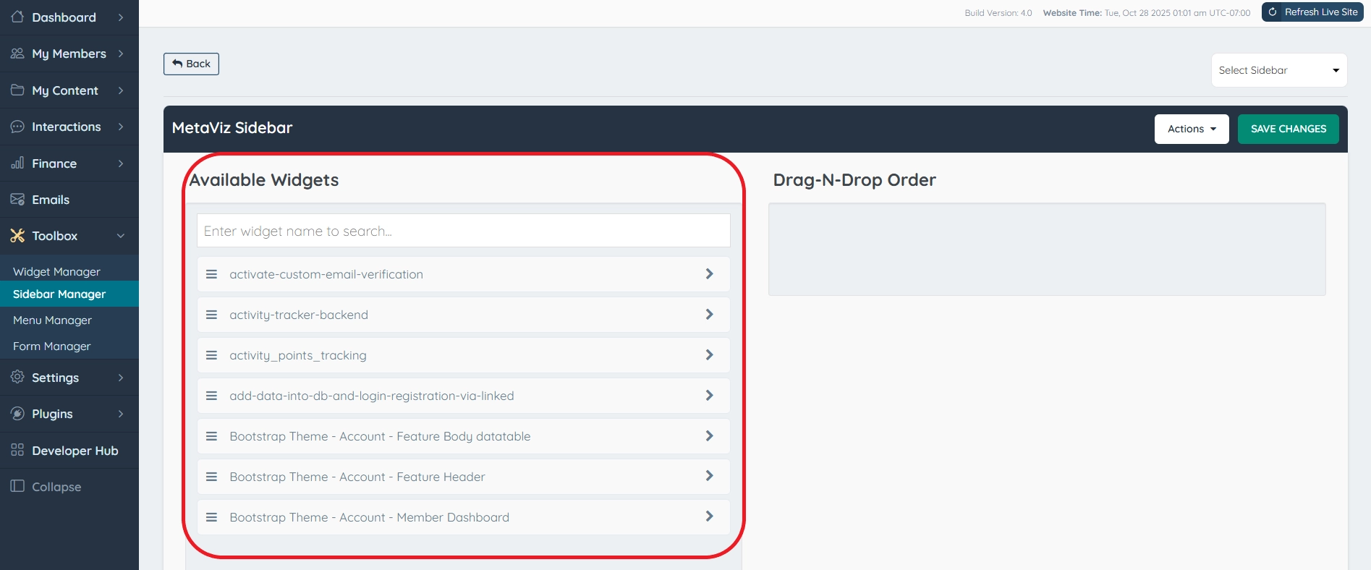
Task: Focus the widget name search field
Action: click(x=463, y=231)
